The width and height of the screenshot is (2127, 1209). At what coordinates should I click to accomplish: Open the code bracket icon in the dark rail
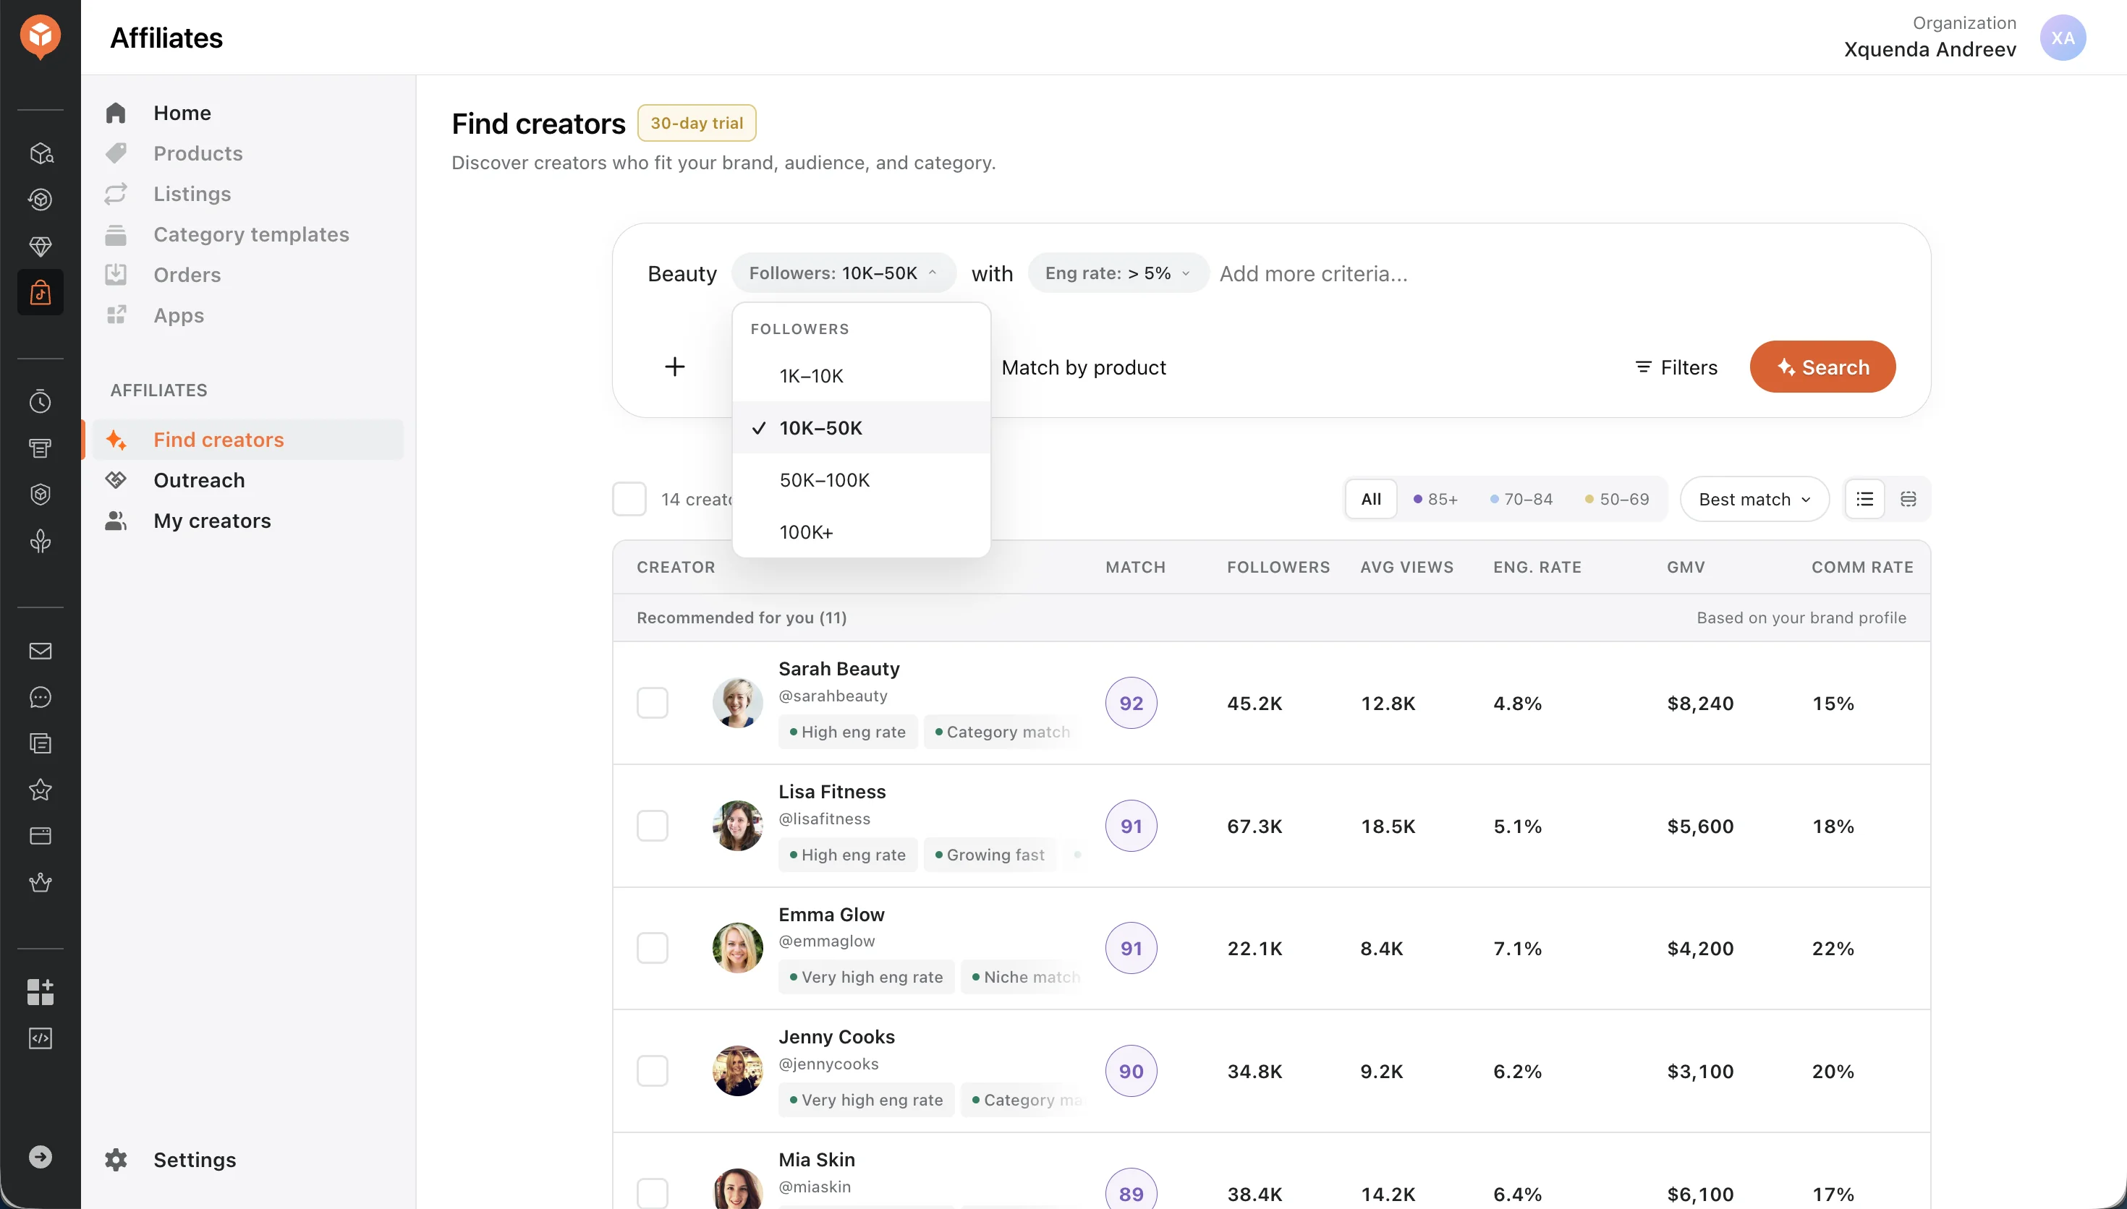[40, 1038]
